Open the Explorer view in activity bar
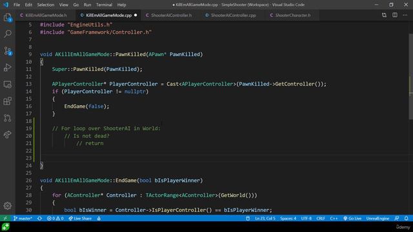 point(7,17)
